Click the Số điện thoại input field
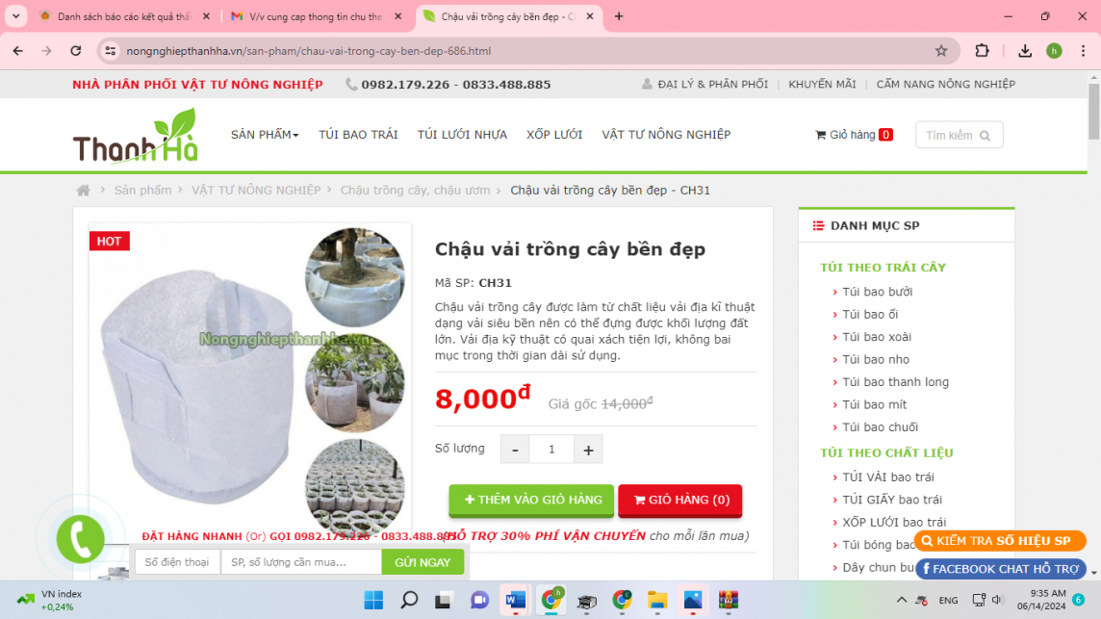The height and width of the screenshot is (619, 1101). (178, 562)
